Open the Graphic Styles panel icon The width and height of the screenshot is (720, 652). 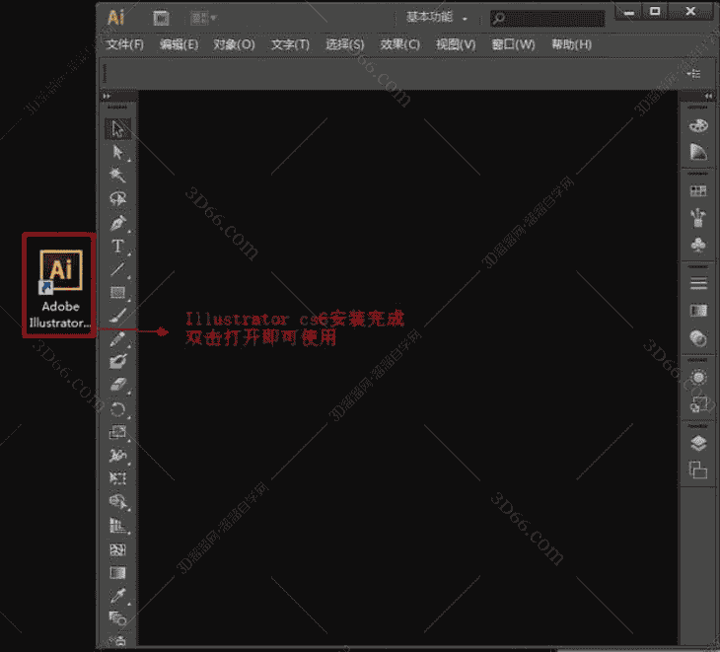tap(698, 404)
